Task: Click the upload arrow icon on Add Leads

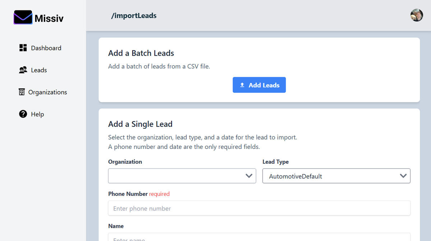Action: (242, 85)
